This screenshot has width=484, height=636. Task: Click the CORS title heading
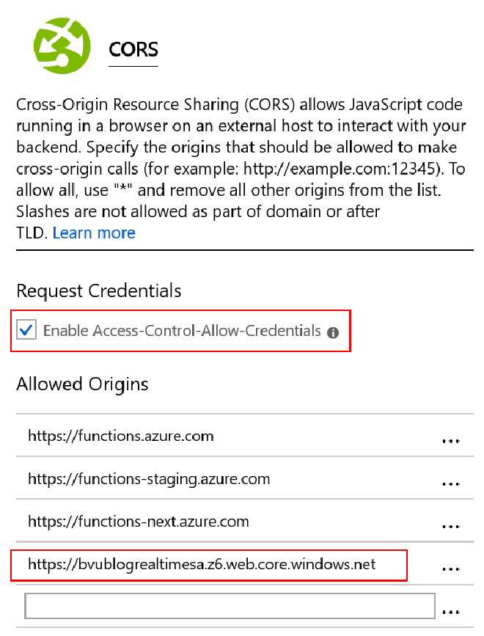(133, 49)
